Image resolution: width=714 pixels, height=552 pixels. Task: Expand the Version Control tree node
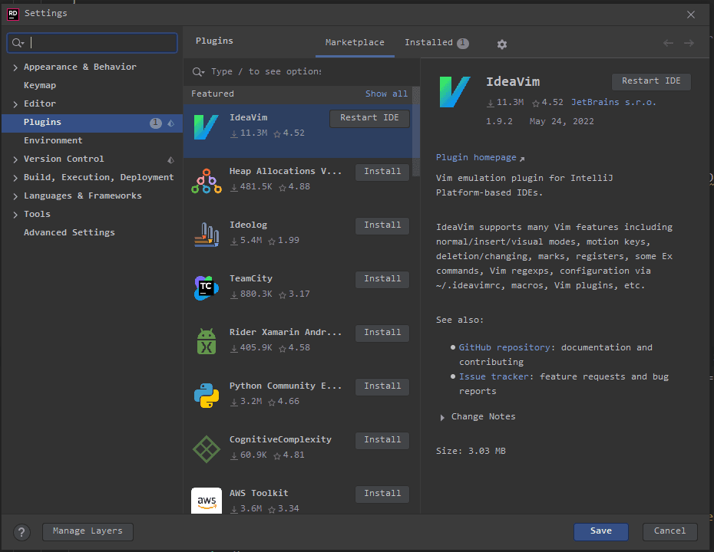pyautogui.click(x=15, y=159)
